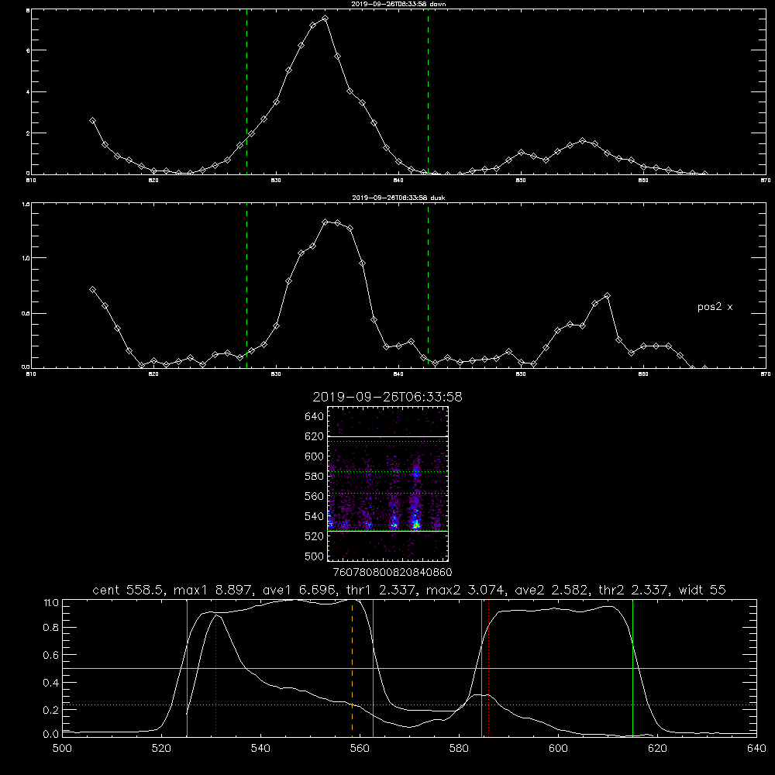Screen dimensions: 775x775
Task: Click the dusk plot title text
Action: (x=398, y=198)
